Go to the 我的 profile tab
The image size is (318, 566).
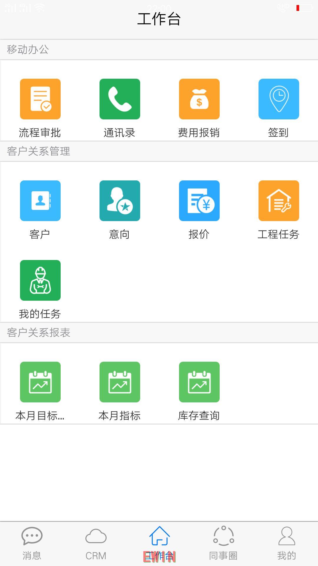(x=286, y=544)
